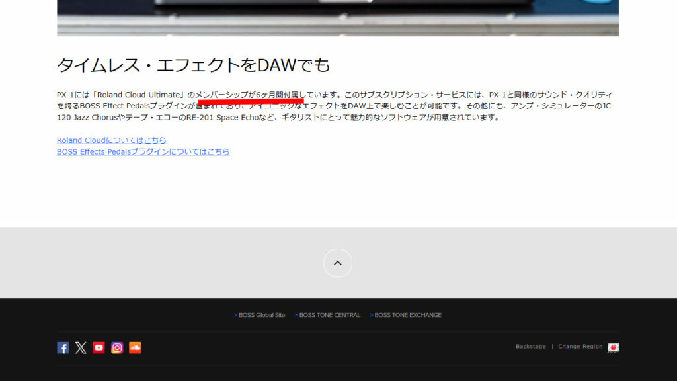Select Change Region in the footer
This screenshot has width=677, height=381.
coord(580,347)
